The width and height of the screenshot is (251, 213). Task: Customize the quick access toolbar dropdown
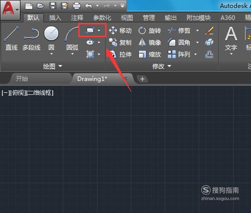point(123,6)
